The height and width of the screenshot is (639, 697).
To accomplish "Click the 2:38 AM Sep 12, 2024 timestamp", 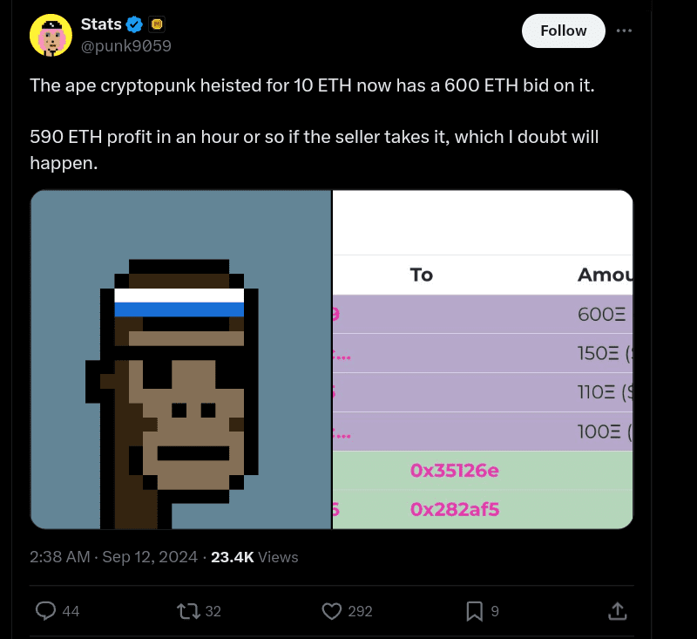I will (x=112, y=557).
